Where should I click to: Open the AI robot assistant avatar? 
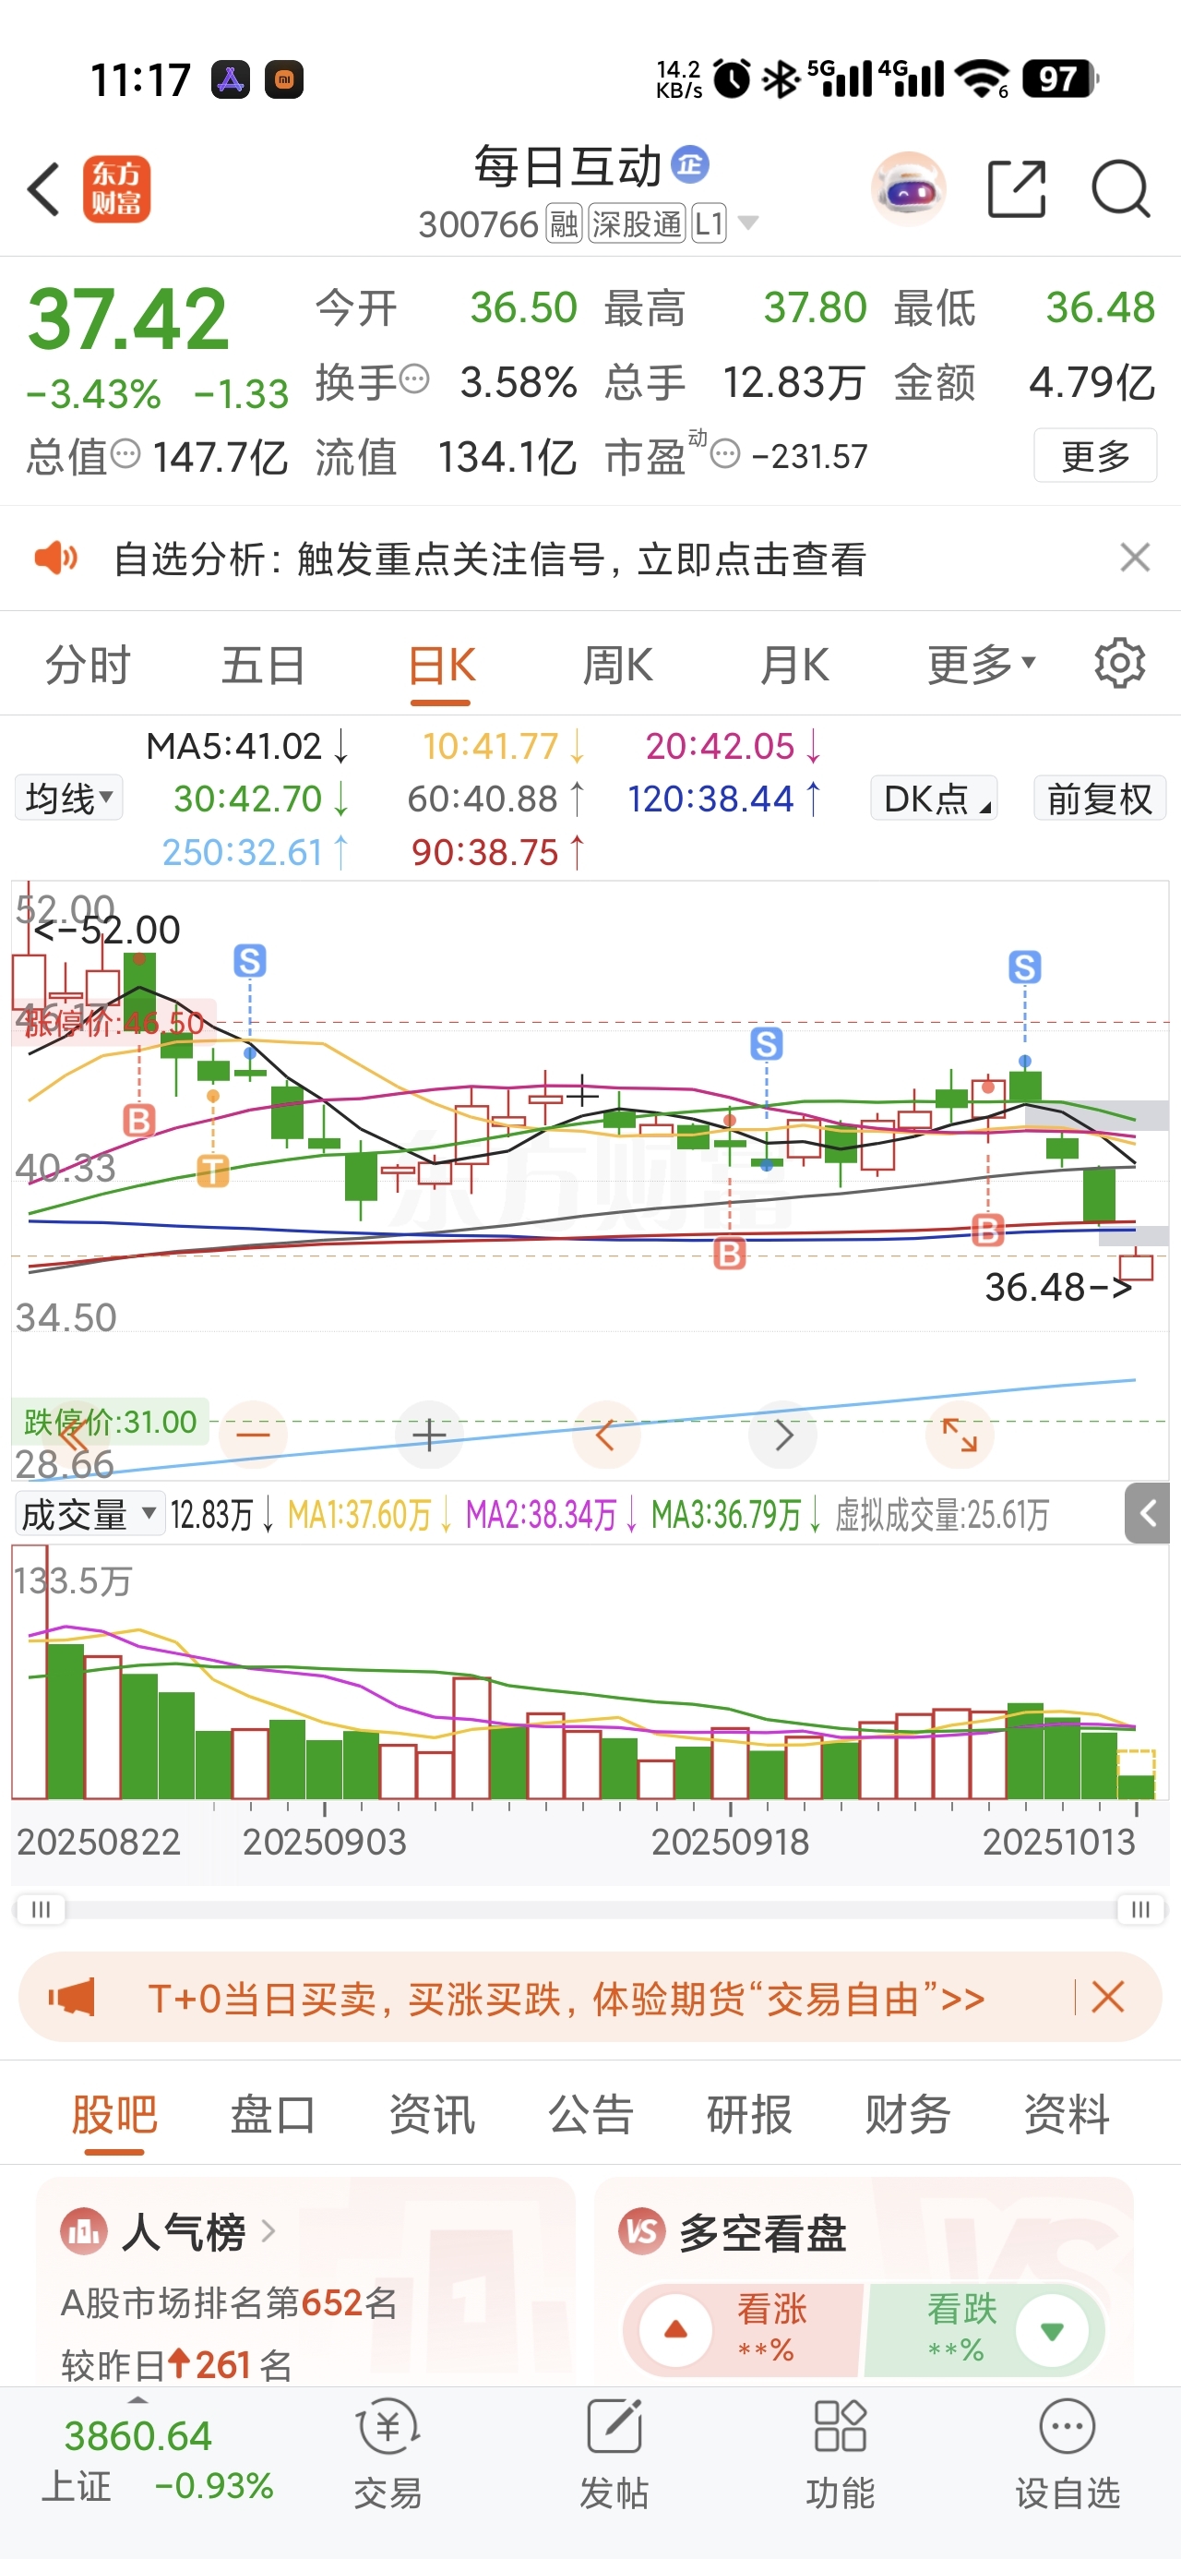(x=908, y=188)
